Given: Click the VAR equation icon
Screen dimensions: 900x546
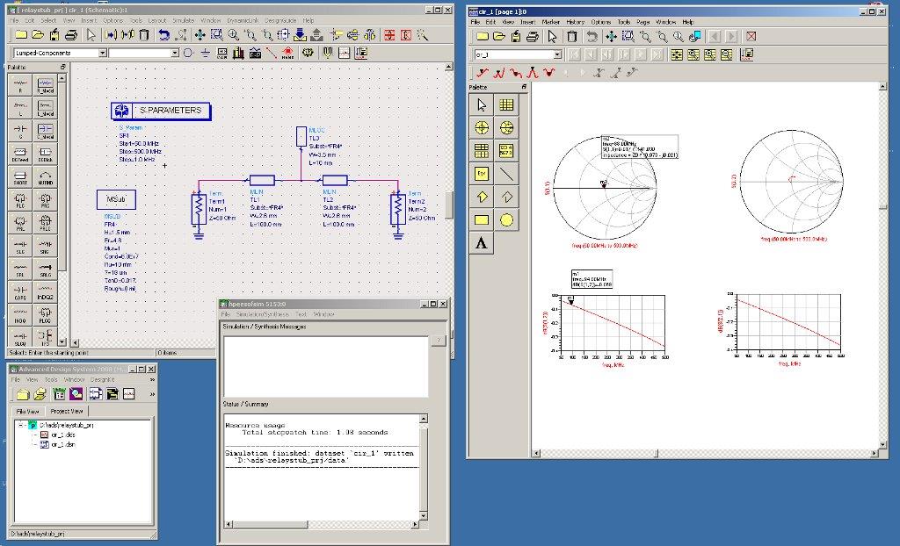Looking at the screenshot, I should (221, 53).
